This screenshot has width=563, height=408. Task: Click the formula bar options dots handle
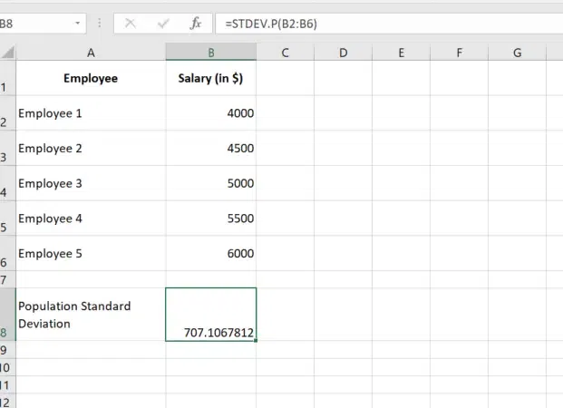(100, 24)
